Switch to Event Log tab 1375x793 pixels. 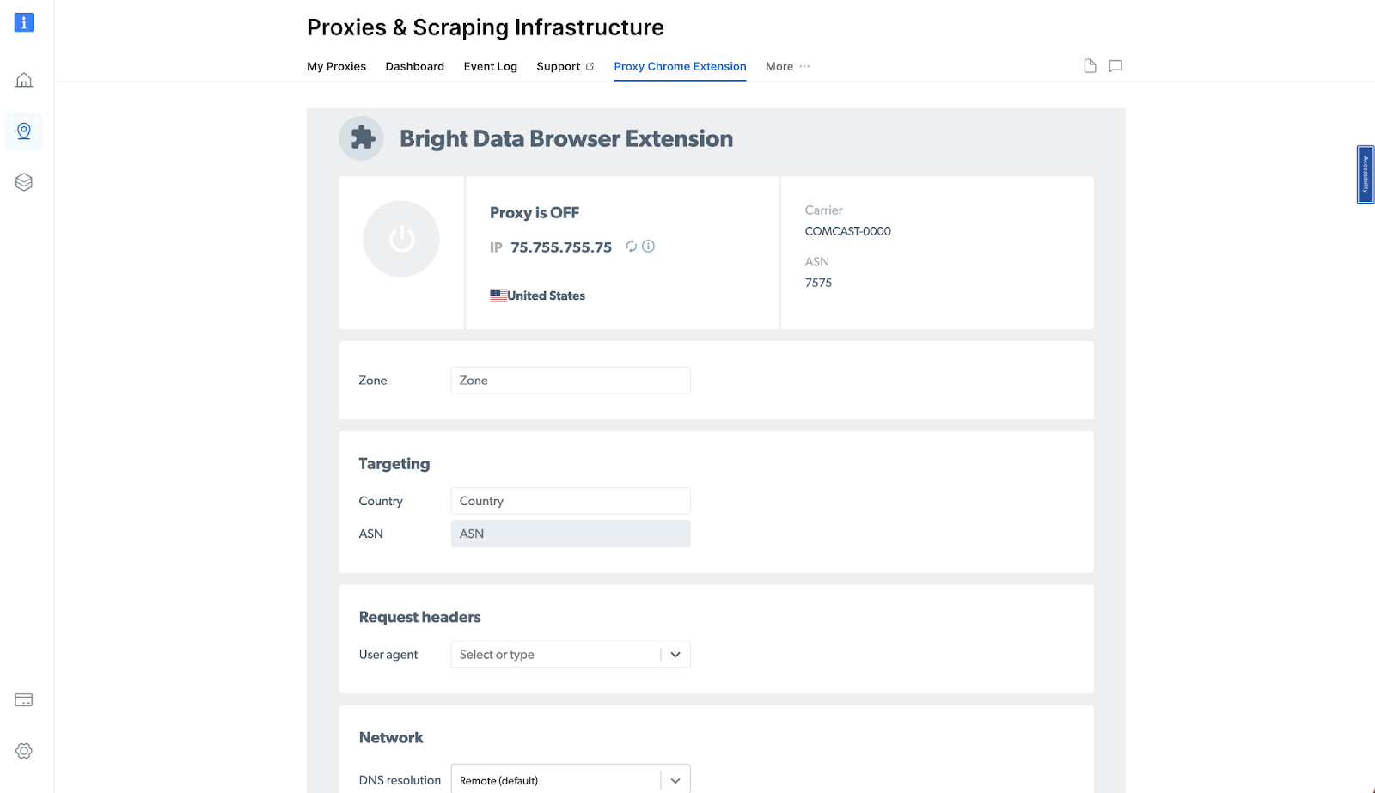(491, 66)
